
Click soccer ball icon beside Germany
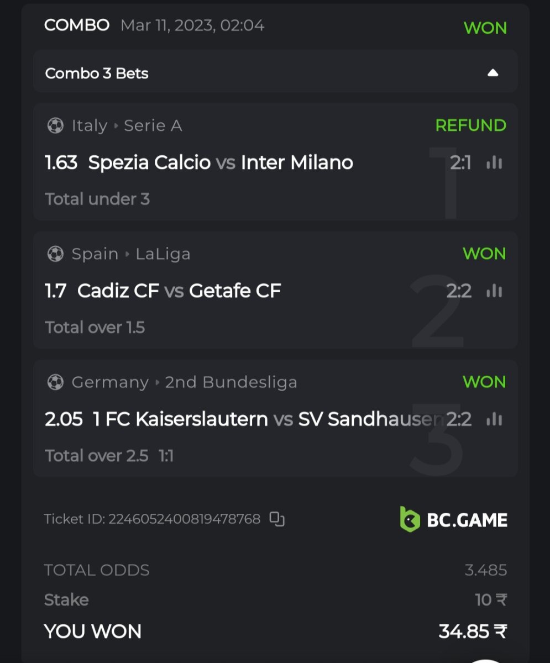55,382
